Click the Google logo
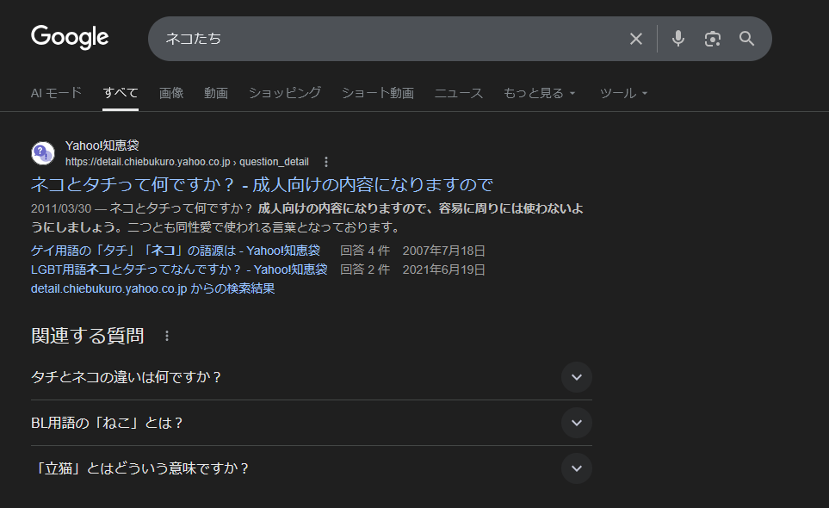The width and height of the screenshot is (829, 508). pyautogui.click(x=70, y=37)
